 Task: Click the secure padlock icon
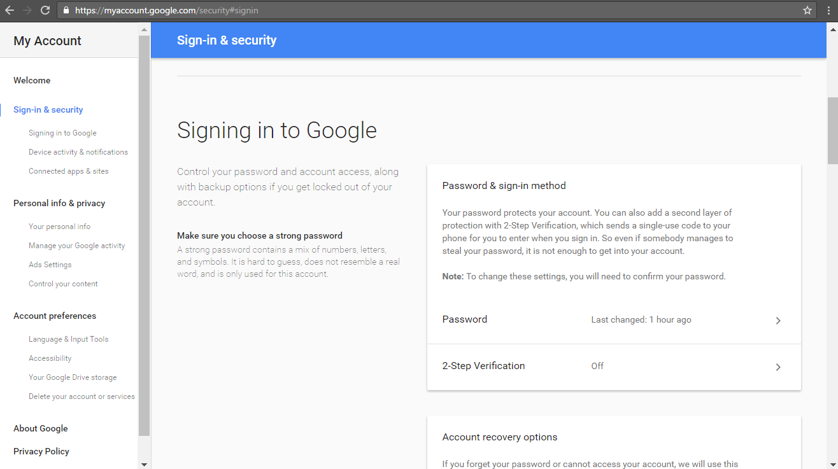66,10
